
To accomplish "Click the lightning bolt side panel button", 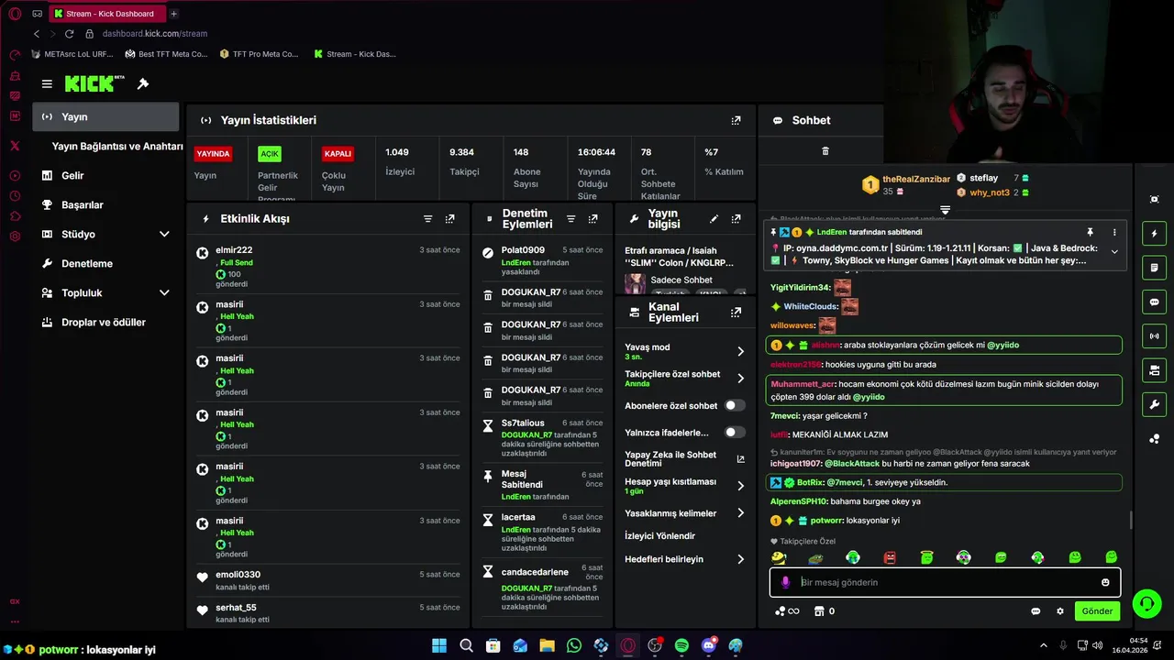I will (x=1154, y=234).
